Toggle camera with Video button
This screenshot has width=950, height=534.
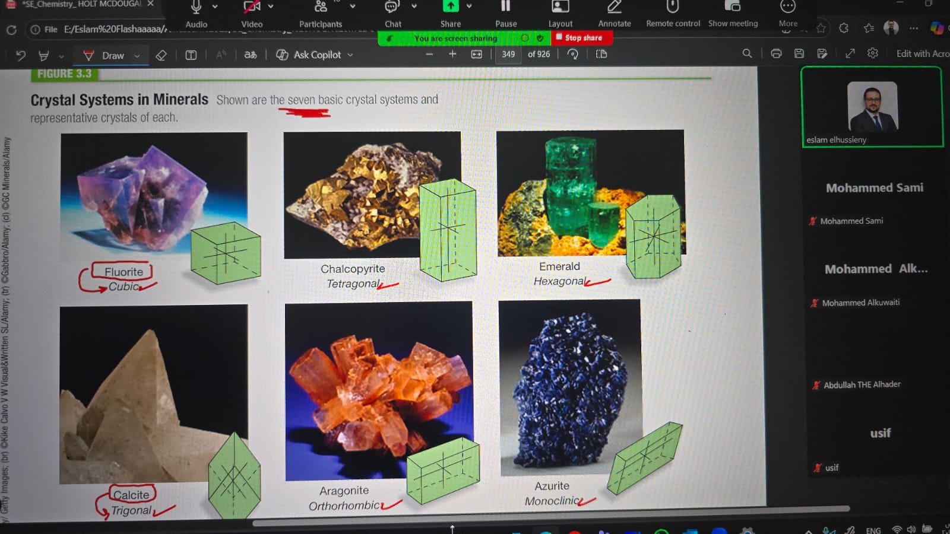click(x=252, y=8)
